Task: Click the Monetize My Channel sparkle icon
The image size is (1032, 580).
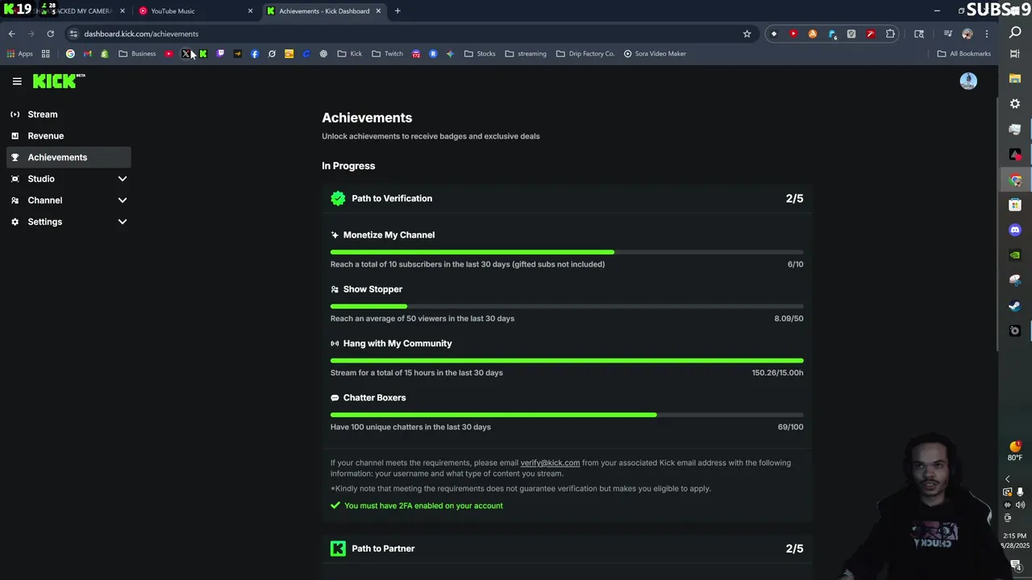Action: pos(335,235)
